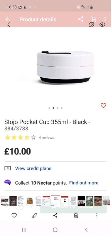Tap the trash delete icon

(x=76, y=215)
